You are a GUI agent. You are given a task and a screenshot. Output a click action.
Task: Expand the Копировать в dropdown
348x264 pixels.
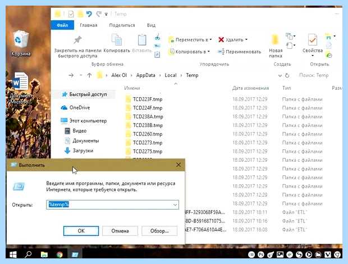coord(209,52)
